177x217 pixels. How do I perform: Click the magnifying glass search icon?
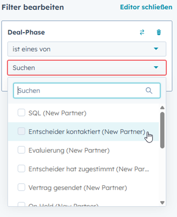pyautogui.click(x=149, y=91)
